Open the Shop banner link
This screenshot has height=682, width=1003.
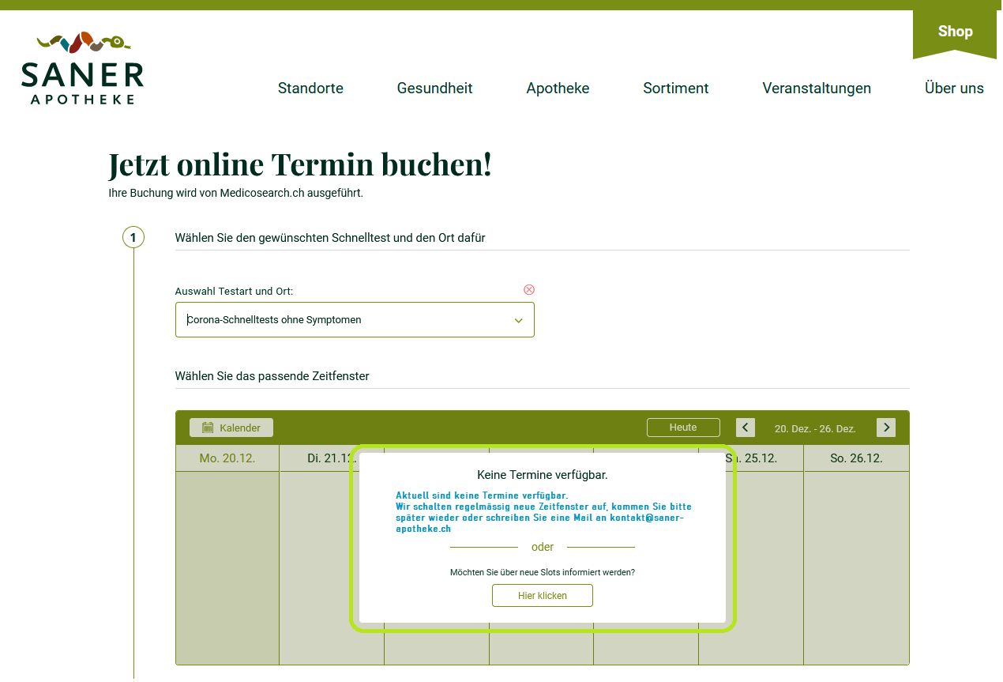(955, 33)
